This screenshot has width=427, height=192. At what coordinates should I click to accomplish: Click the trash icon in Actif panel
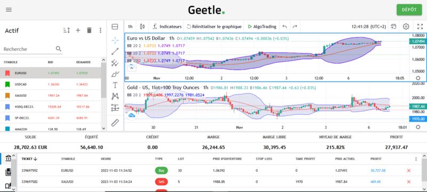click(89, 30)
